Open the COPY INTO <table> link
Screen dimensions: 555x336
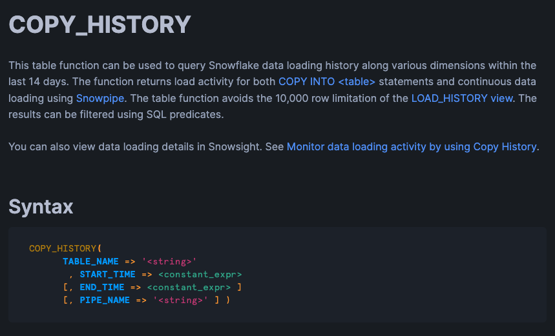click(326, 82)
